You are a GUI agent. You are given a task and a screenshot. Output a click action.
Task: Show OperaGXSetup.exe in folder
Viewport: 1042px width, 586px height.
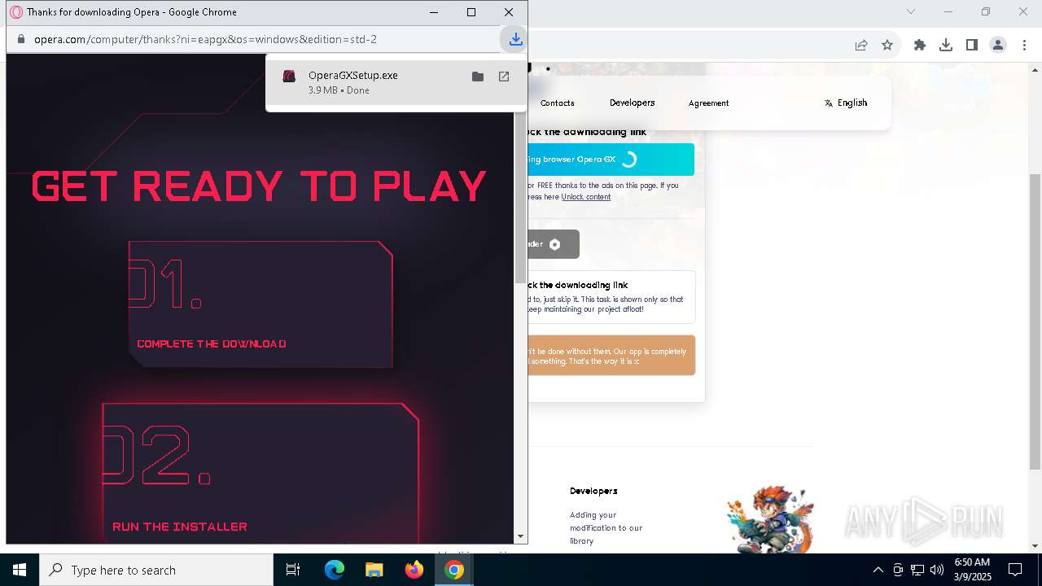coord(478,77)
